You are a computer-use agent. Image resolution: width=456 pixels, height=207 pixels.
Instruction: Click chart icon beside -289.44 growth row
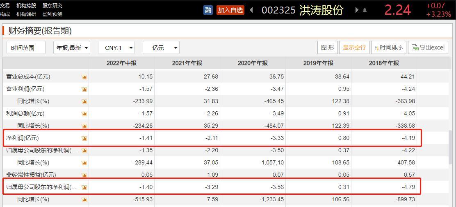pos(84,162)
